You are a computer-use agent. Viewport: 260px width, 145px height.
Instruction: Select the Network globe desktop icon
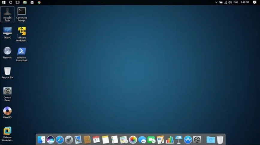click(7, 53)
